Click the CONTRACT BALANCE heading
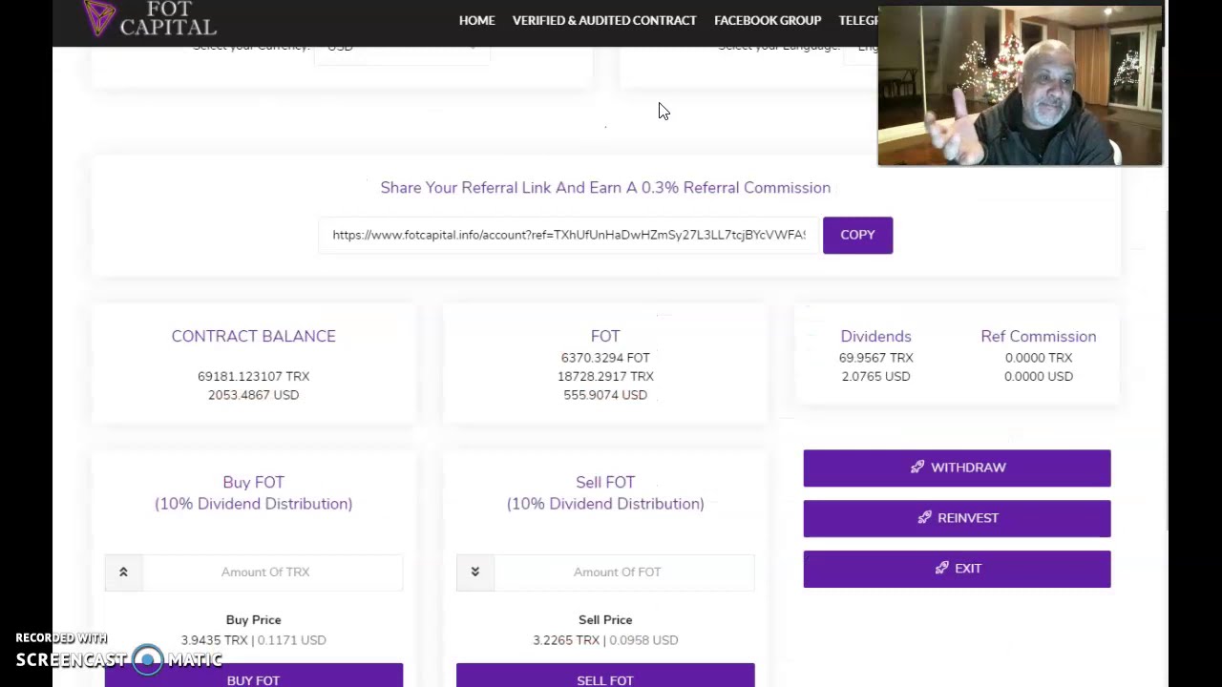Viewport: 1222px width, 687px height. pyautogui.click(x=254, y=336)
